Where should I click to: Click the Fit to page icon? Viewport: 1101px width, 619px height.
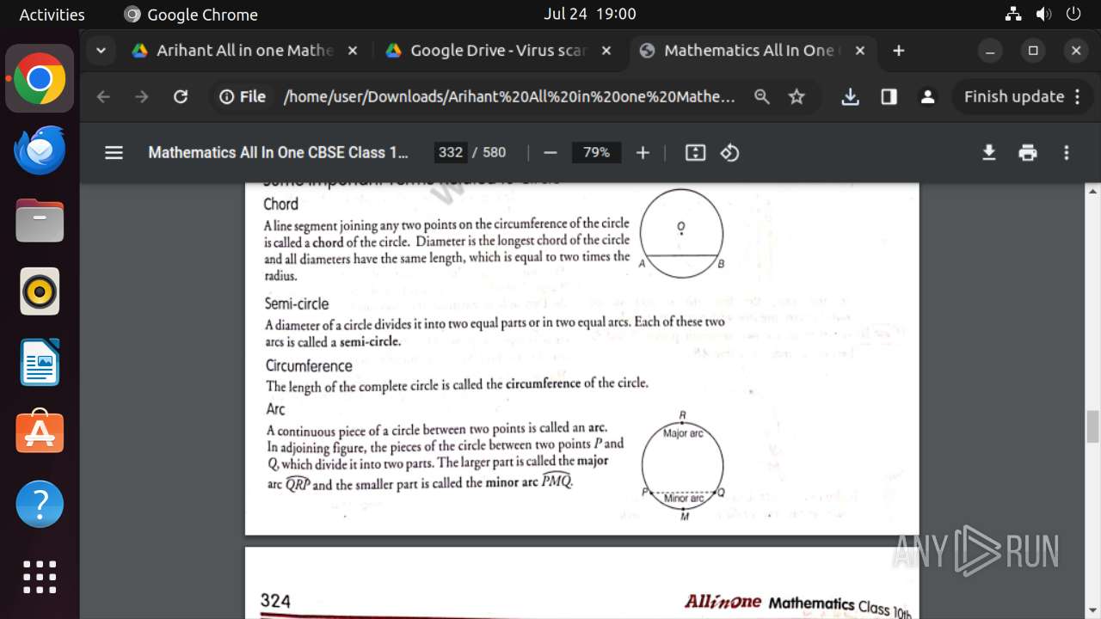[x=695, y=153]
